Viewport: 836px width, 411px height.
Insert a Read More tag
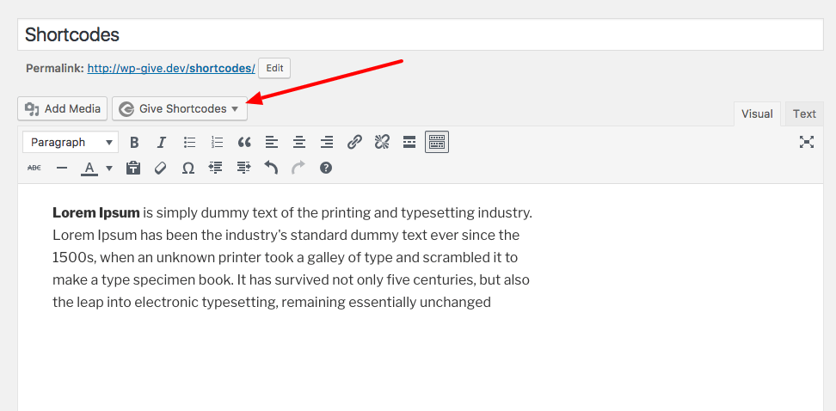(409, 143)
